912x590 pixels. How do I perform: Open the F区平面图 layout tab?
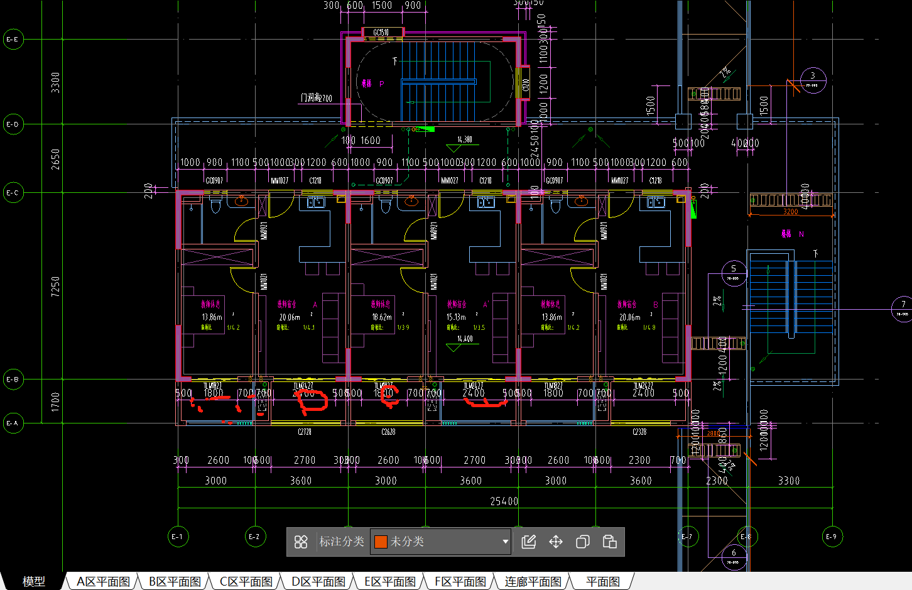click(460, 582)
